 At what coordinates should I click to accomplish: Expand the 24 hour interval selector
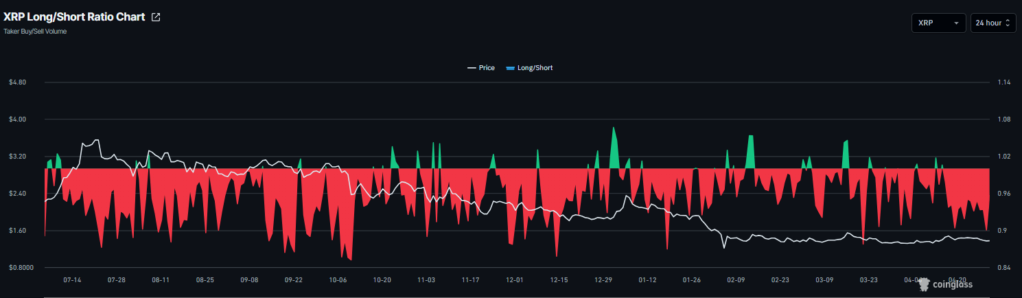[x=992, y=23]
